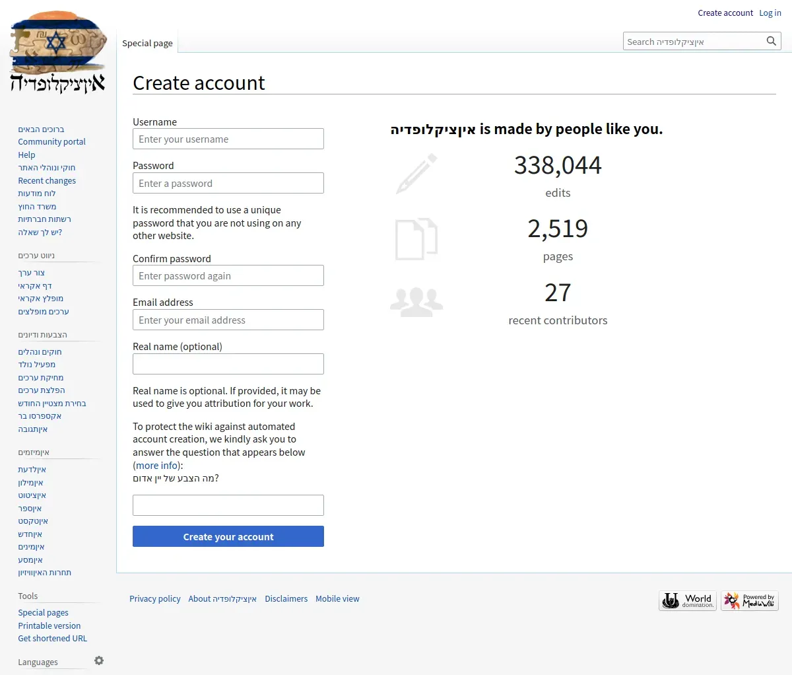The image size is (792, 675).
Task: Click the Create account top link
Action: pos(725,13)
